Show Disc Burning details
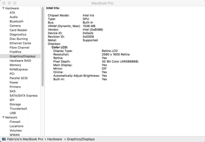This screenshot has height=142, width=205. point(19,39)
